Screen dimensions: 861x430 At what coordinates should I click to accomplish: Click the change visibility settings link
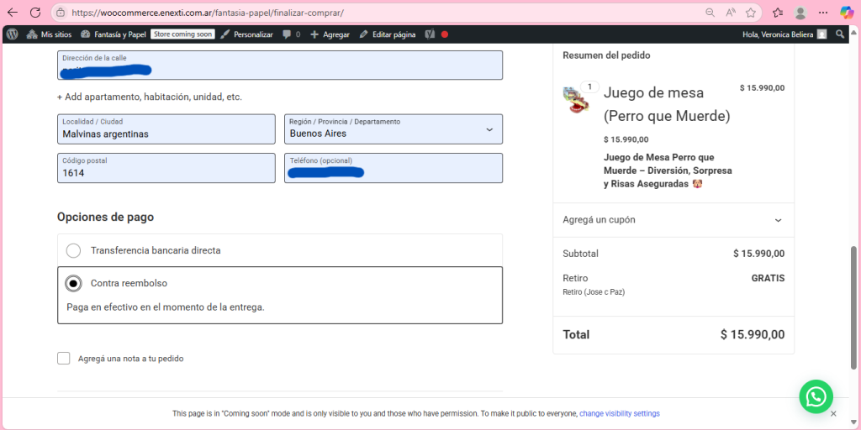pos(619,414)
